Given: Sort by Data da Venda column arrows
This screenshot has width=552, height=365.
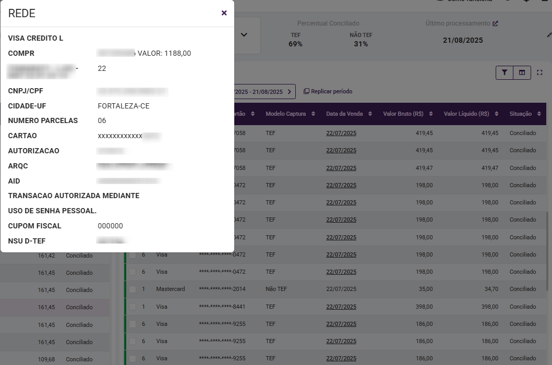Looking at the screenshot, I should tap(370, 114).
